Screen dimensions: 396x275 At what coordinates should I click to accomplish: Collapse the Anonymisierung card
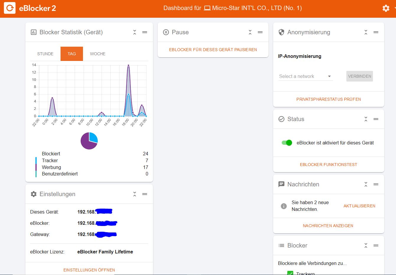[366, 32]
